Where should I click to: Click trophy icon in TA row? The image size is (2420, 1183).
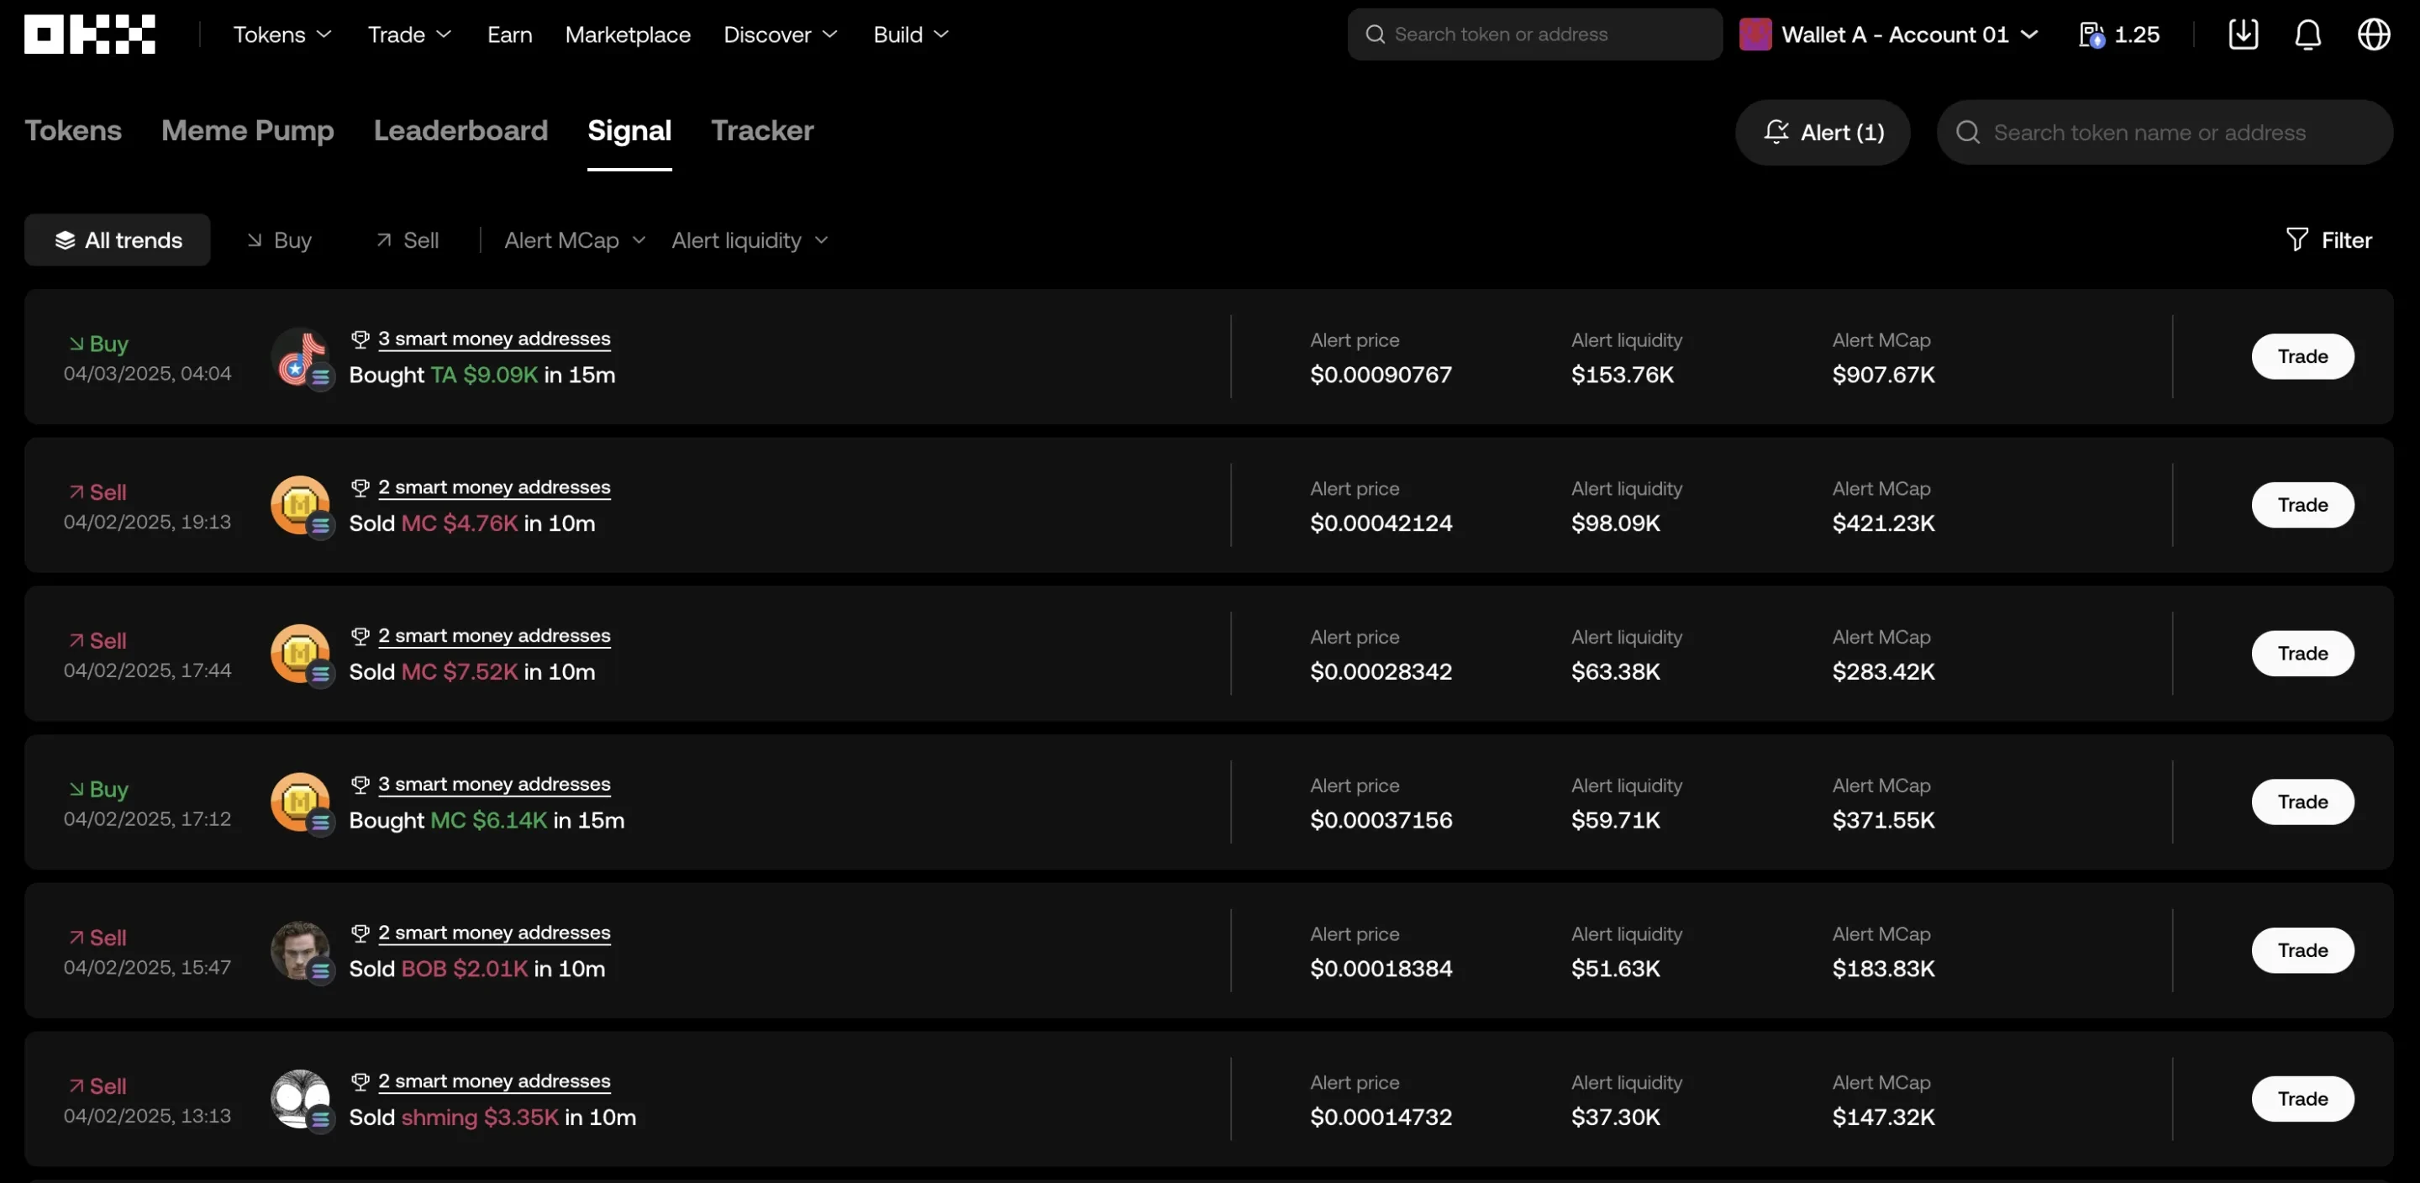(360, 339)
